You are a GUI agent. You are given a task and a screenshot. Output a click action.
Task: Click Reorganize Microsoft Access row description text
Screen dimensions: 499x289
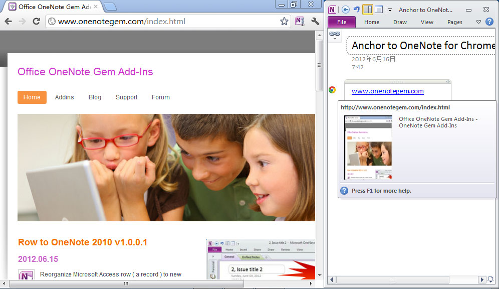coord(111,274)
